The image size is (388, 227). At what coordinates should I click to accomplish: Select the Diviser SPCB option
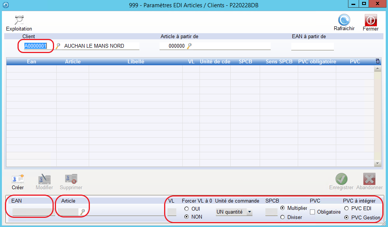[x=283, y=217]
